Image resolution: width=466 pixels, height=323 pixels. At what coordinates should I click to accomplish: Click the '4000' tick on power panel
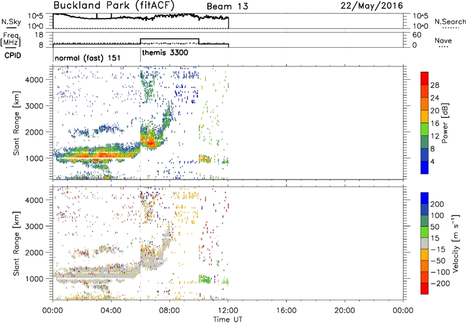point(34,80)
